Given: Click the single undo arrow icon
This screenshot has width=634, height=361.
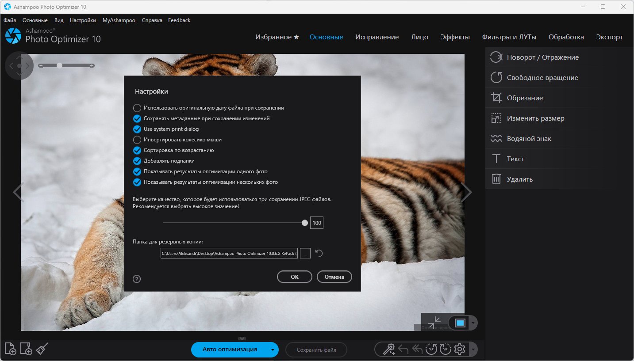Looking at the screenshot, I should [x=403, y=350].
